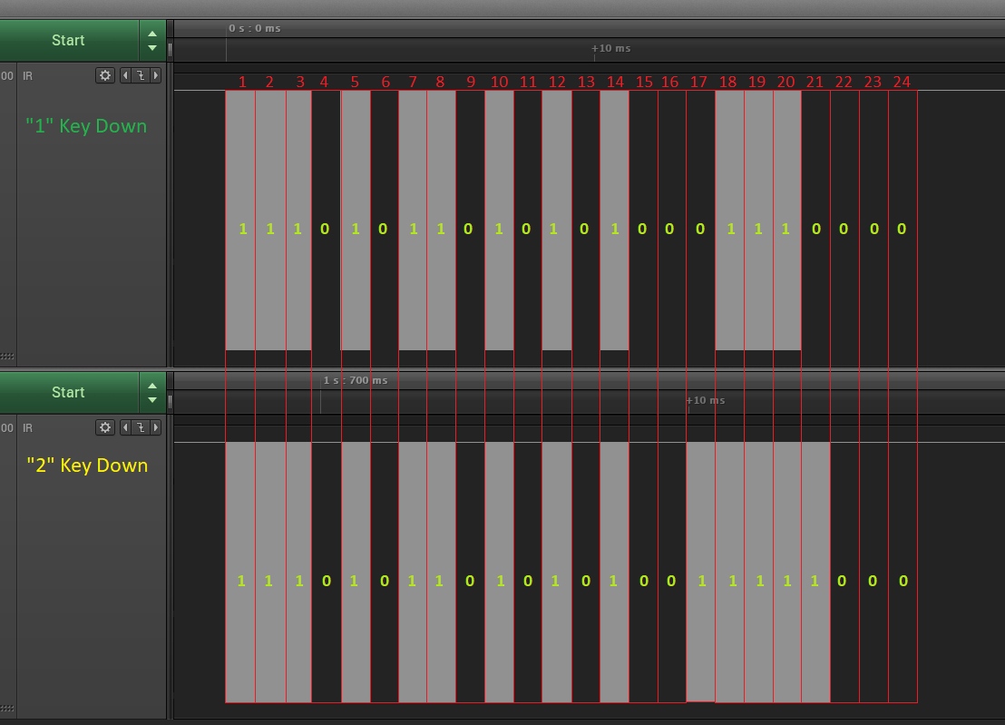The image size is (1005, 725).
Task: Jump to next edge in "2" Key Down capture
Action: click(156, 427)
